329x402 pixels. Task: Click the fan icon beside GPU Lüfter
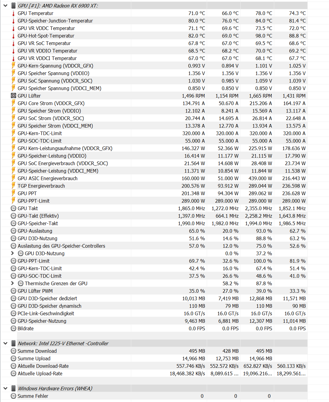(x=13, y=96)
